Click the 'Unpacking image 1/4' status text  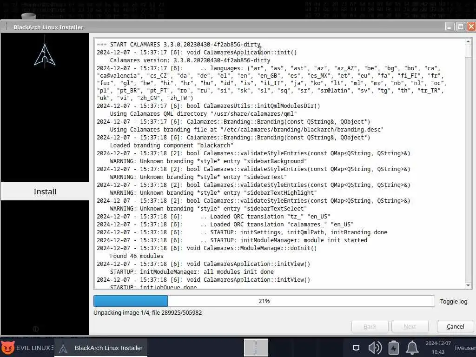147,313
